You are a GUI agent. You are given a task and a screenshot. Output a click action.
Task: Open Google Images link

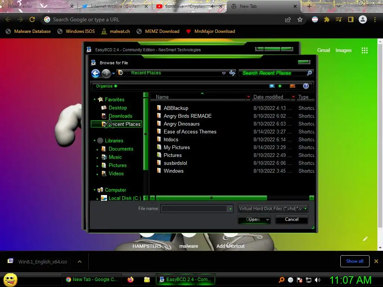point(343,50)
